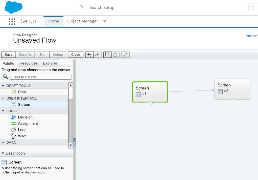Viewport: 258px width, 180px height.
Task: Click the Step element icon in palette
Action: (x=13, y=92)
